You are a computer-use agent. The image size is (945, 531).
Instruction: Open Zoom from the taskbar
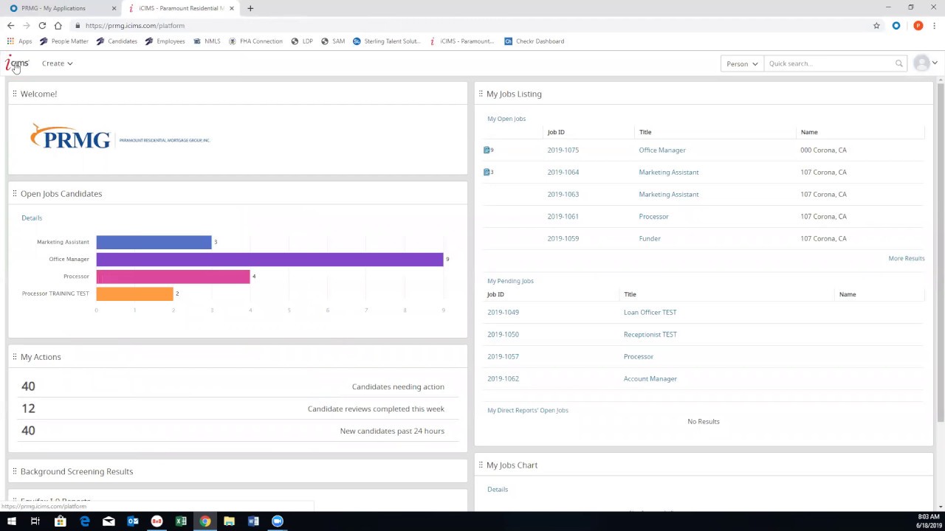(278, 521)
